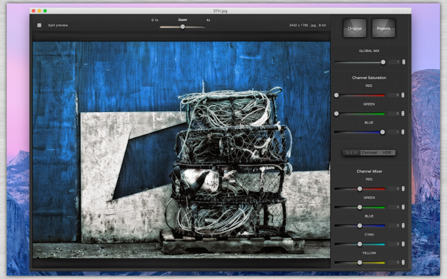Click the Red saturation stepper arrows
Viewport: 447px width, 279px height.
[403, 95]
